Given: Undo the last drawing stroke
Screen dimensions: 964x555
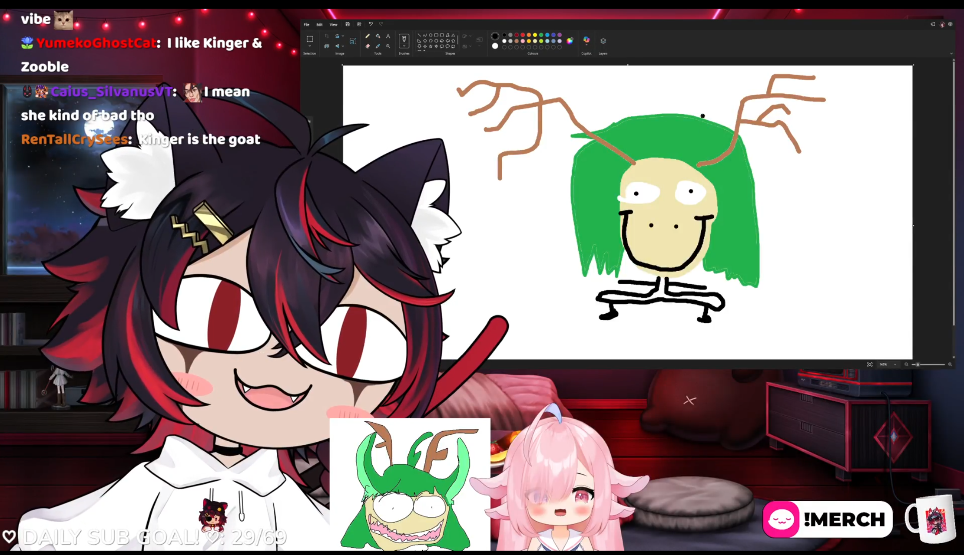Looking at the screenshot, I should (371, 24).
